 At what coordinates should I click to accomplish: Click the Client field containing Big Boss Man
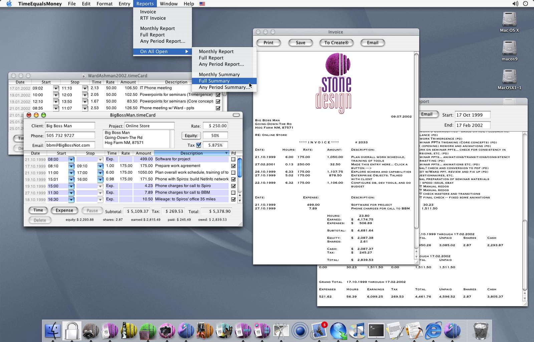coord(70,126)
